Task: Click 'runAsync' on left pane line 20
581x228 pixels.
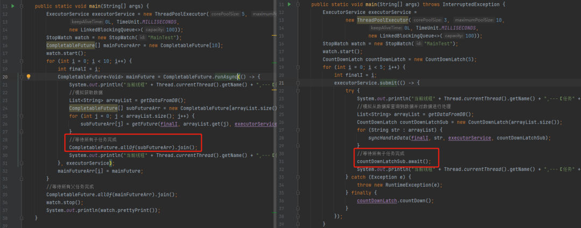Action: (x=226, y=76)
